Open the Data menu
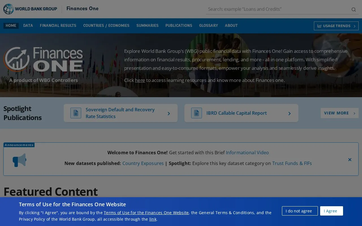The image size is (362, 226). point(28,26)
